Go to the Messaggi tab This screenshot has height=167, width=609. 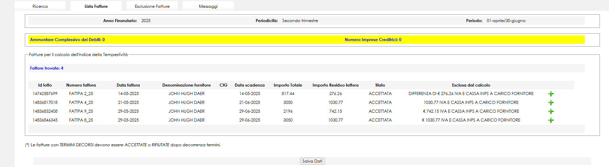pyautogui.click(x=208, y=6)
